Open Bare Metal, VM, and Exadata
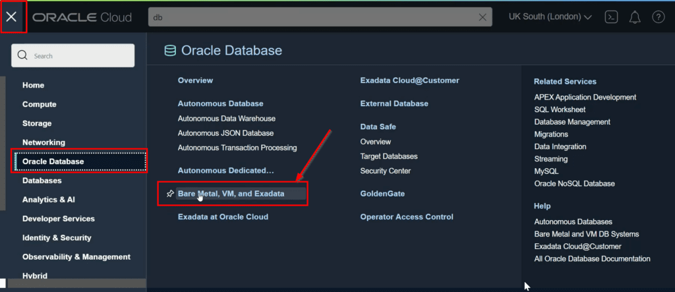 click(x=231, y=194)
